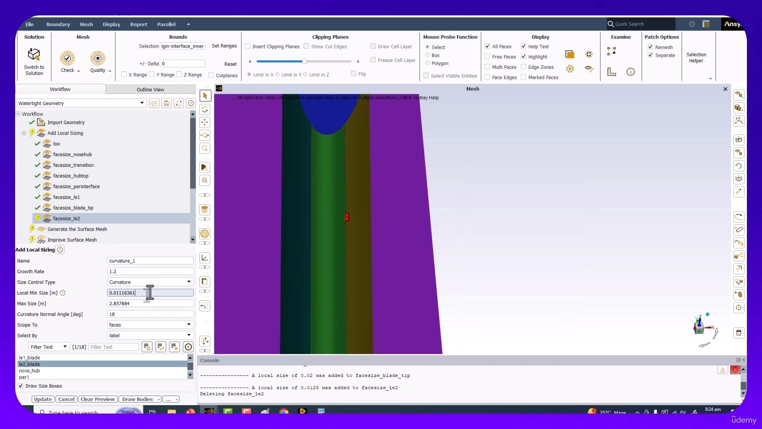Click the clipping plane slider handle

[x=304, y=61]
